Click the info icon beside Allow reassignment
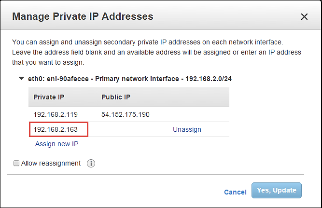 pos(91,164)
